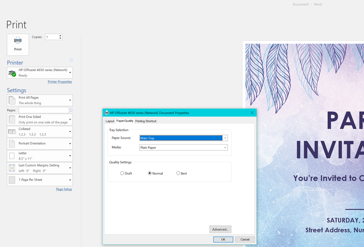This screenshot has width=364, height=247.
Task: Click the printer info icon beside Printer heading
Action: pos(71,60)
